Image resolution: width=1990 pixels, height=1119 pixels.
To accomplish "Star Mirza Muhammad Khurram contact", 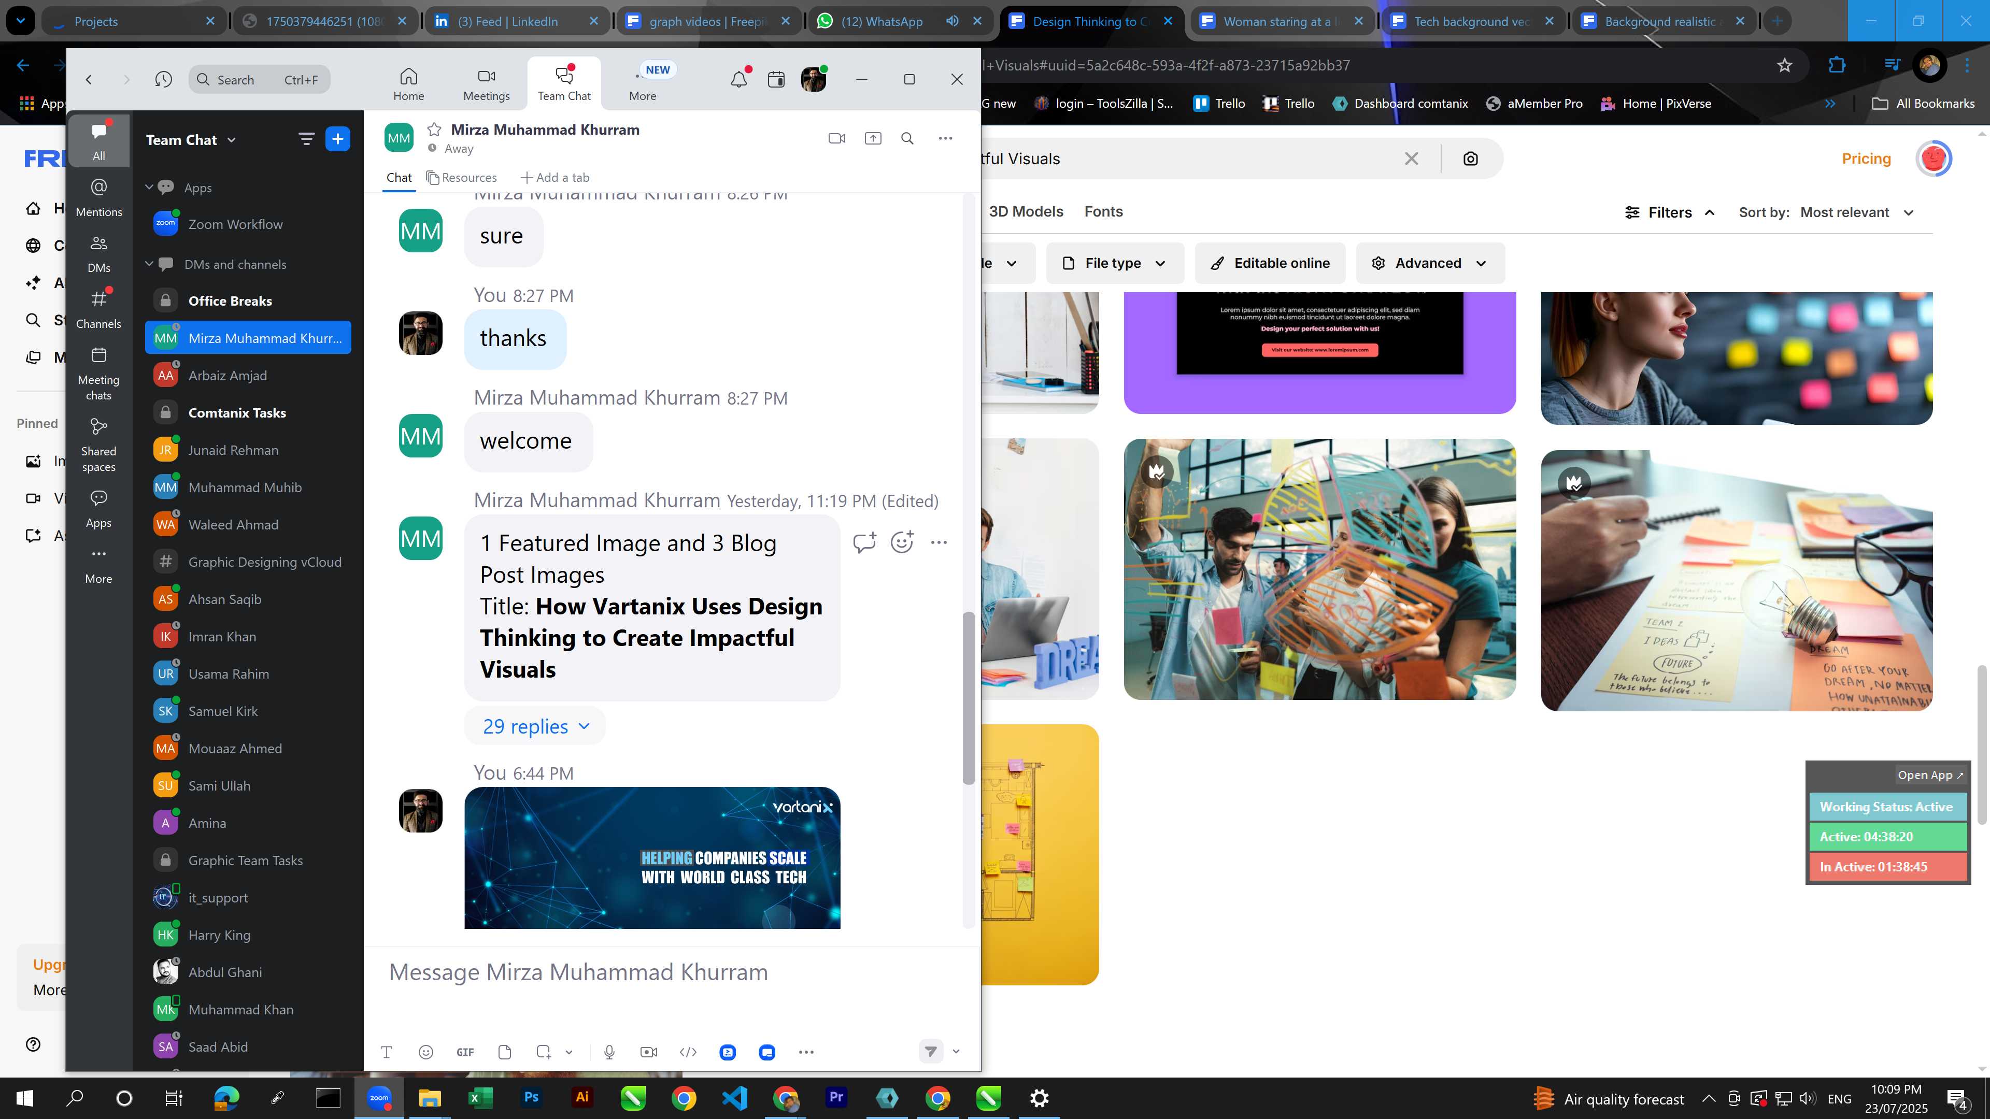I will tap(434, 129).
